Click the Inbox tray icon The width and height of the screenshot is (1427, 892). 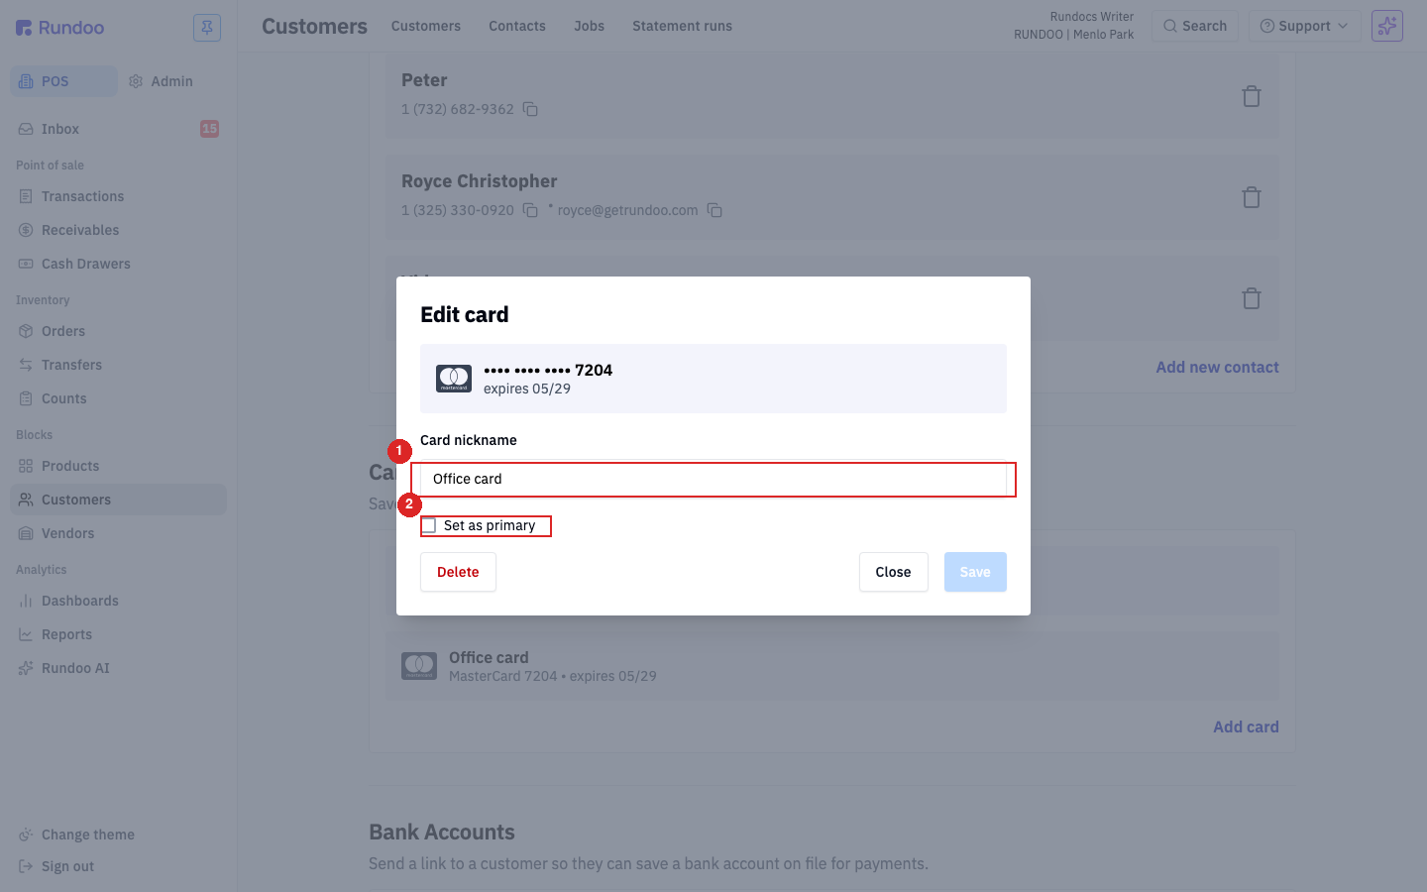point(26,129)
